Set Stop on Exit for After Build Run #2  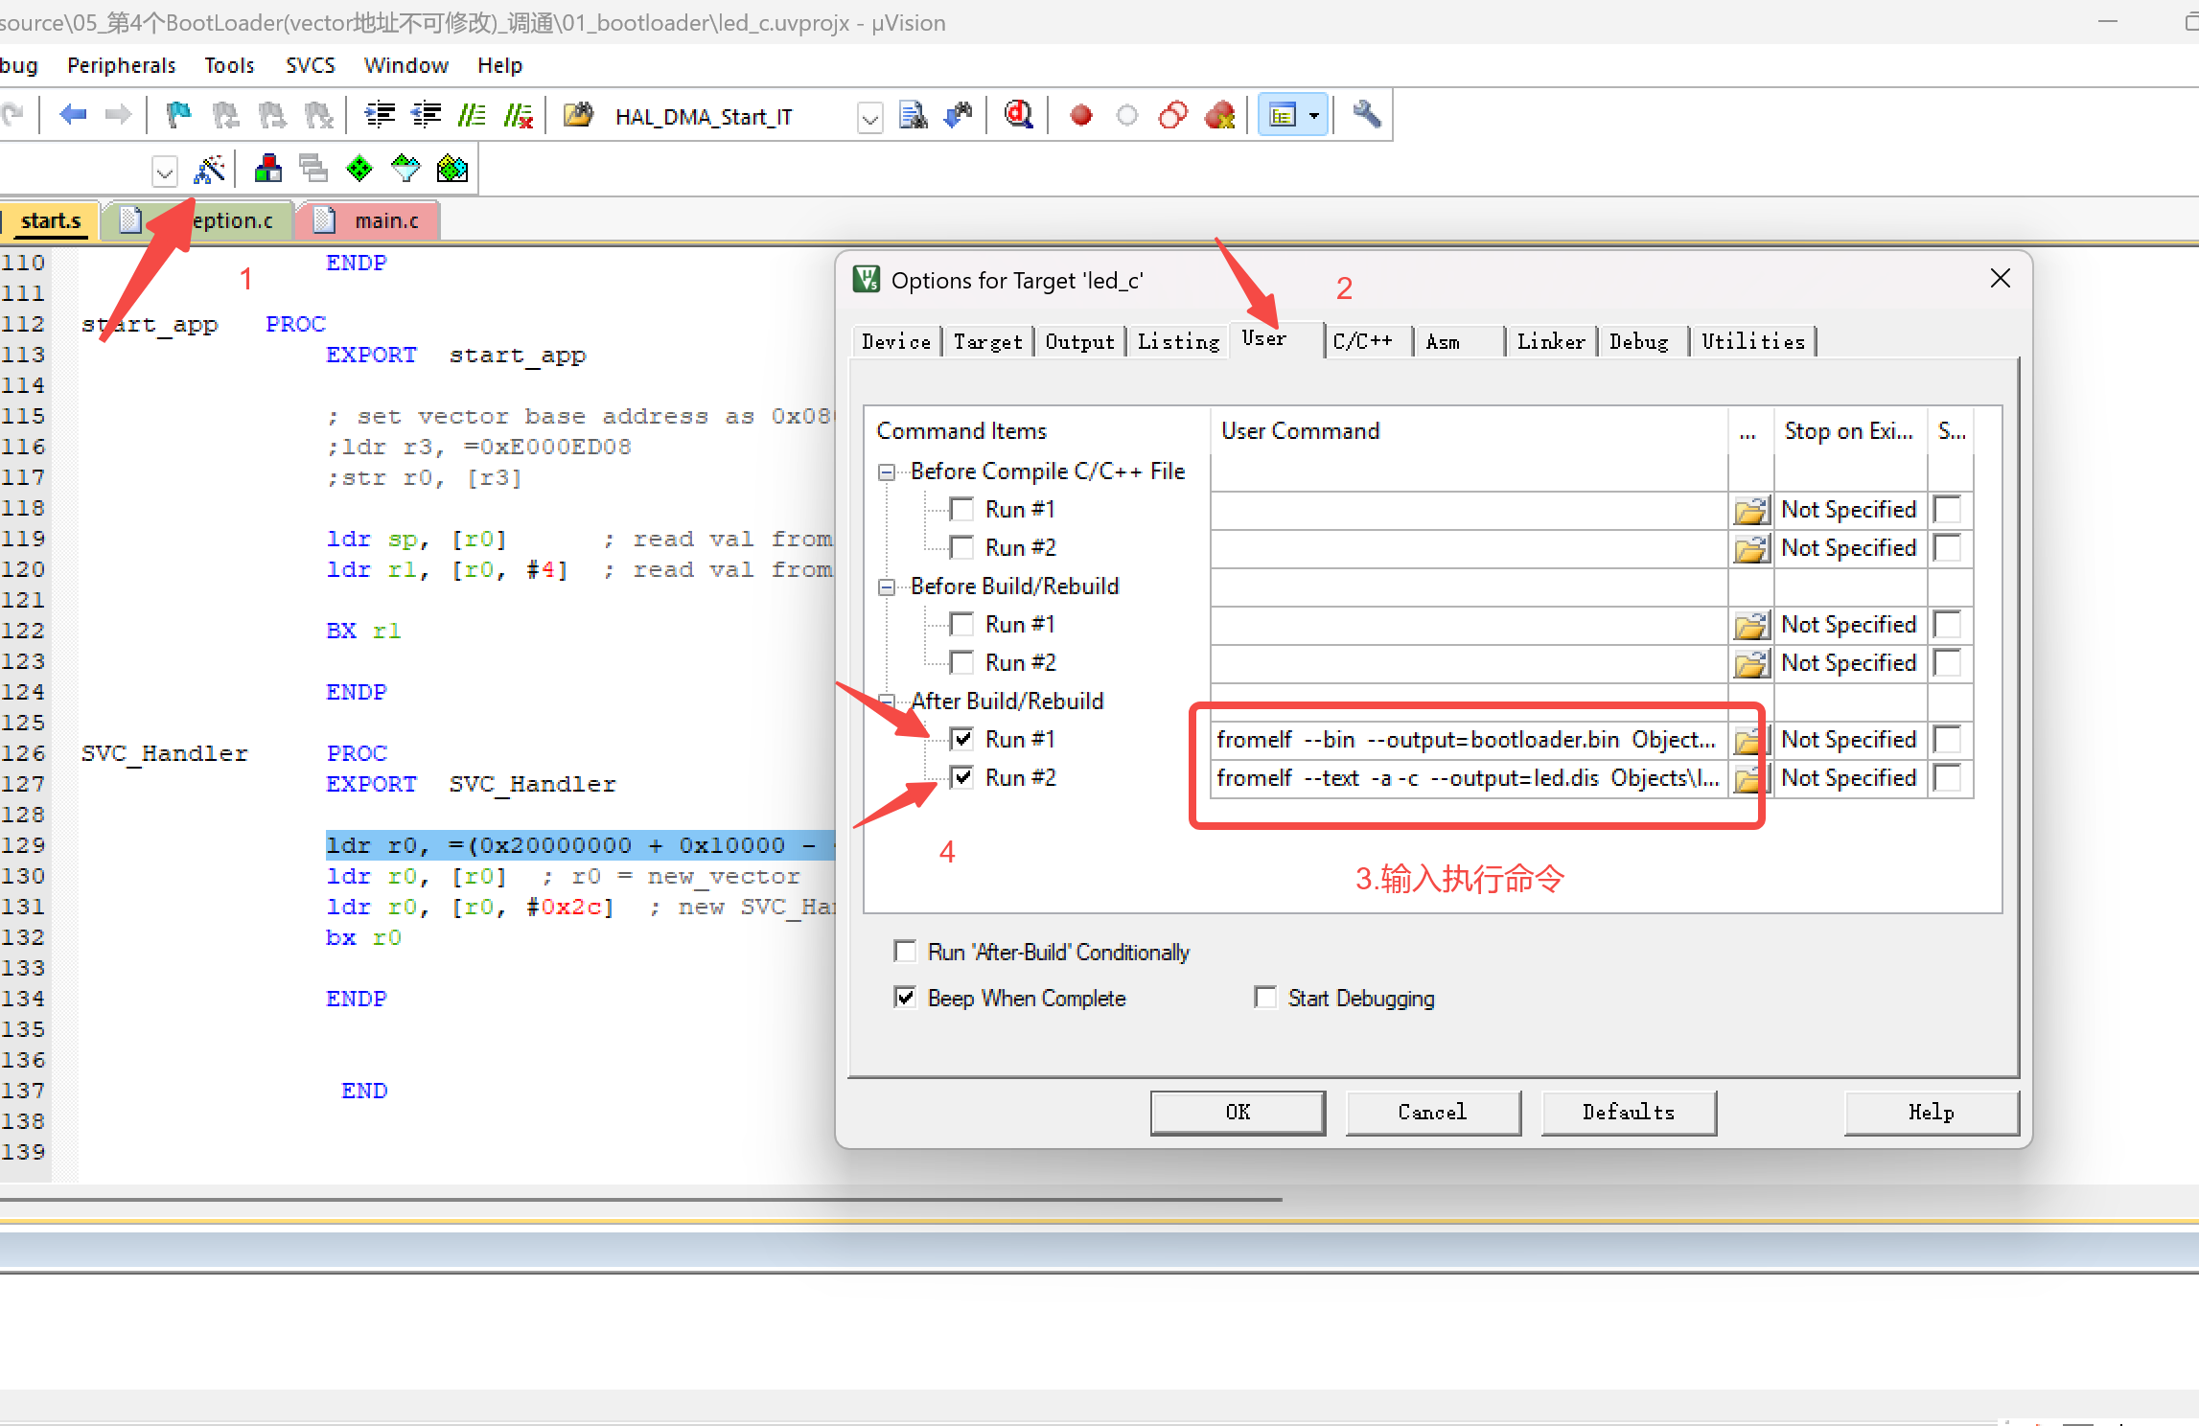(x=1848, y=778)
